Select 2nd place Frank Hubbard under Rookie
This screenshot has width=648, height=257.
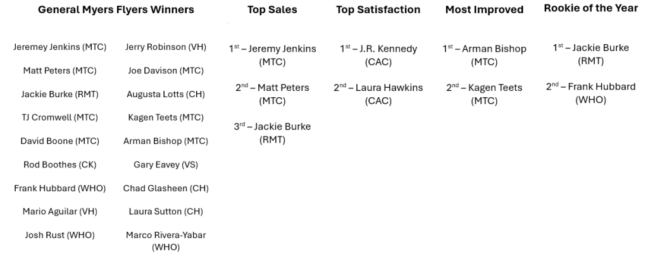tap(590, 93)
